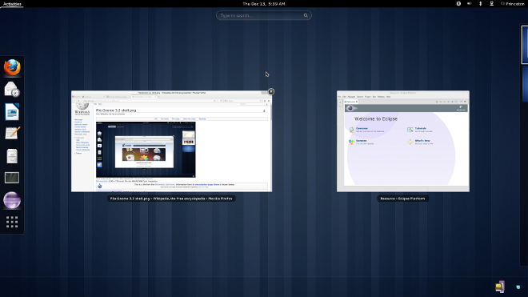Click the removable devices tray icon at bottom
This screenshot has height=297, width=528.
(x=500, y=287)
